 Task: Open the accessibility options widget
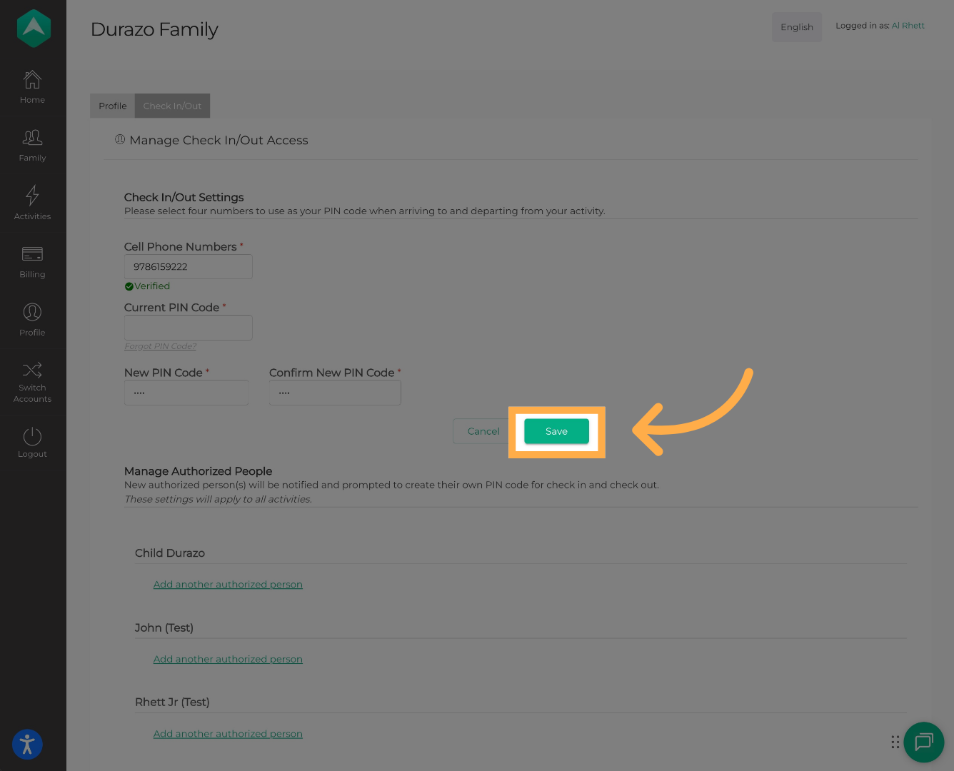27,745
